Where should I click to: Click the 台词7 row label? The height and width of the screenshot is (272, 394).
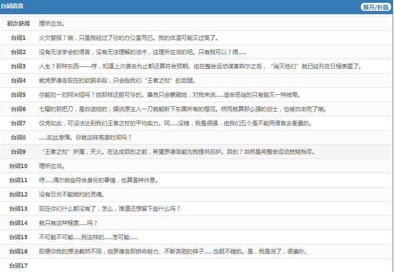pos(18,123)
